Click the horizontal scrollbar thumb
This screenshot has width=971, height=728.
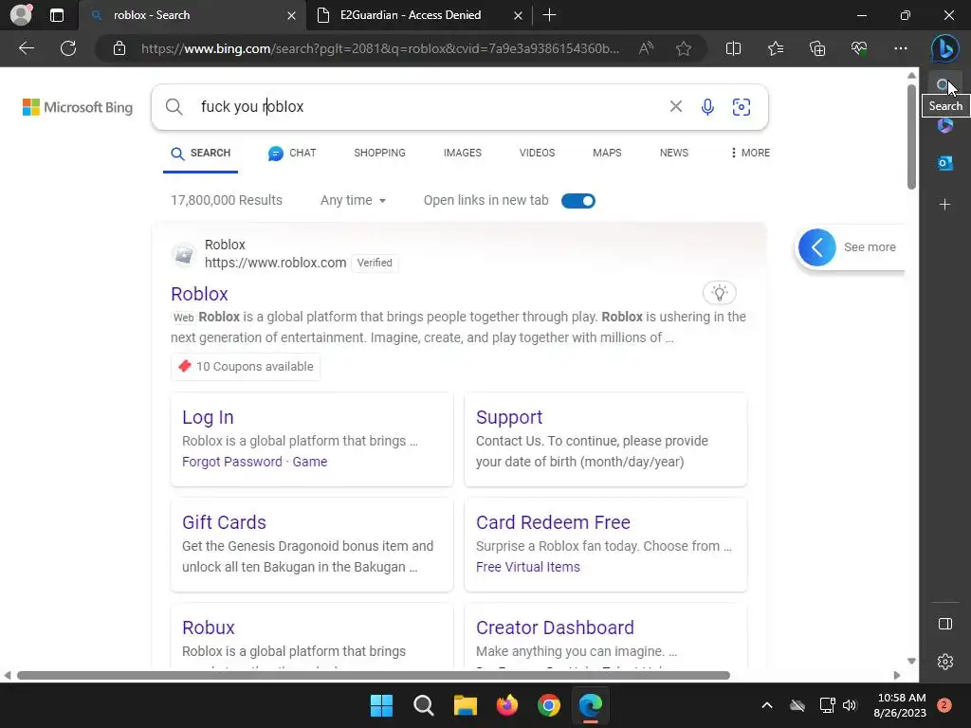click(x=374, y=675)
